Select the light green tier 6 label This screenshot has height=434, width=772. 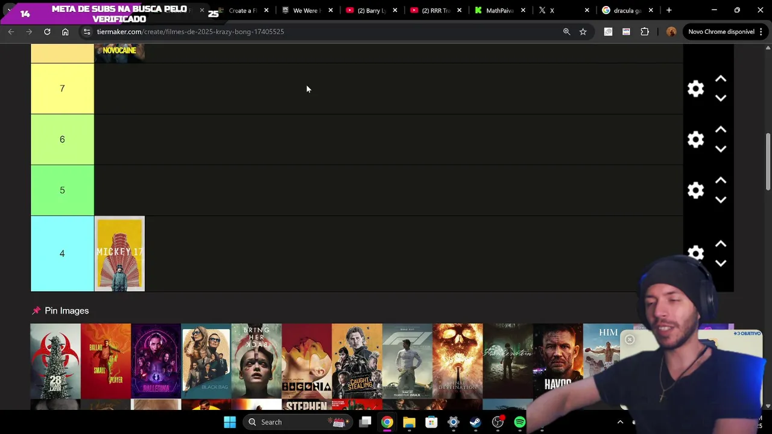pos(62,139)
